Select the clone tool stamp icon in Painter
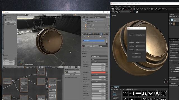This screenshot has width=179, height=100. click(131, 9)
